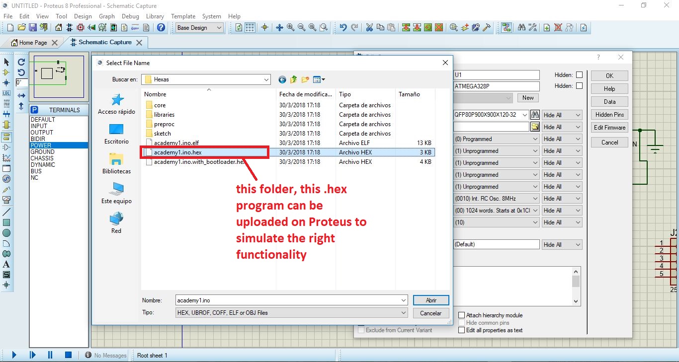Go up one folder level in file dialog
This screenshot has height=362, width=679.
tap(293, 79)
